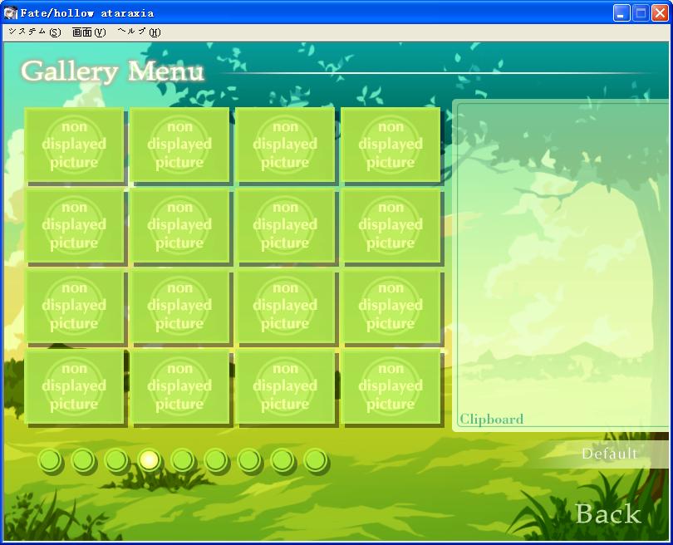Open the 画面(V) menu
673x545 pixels.
pos(89,32)
